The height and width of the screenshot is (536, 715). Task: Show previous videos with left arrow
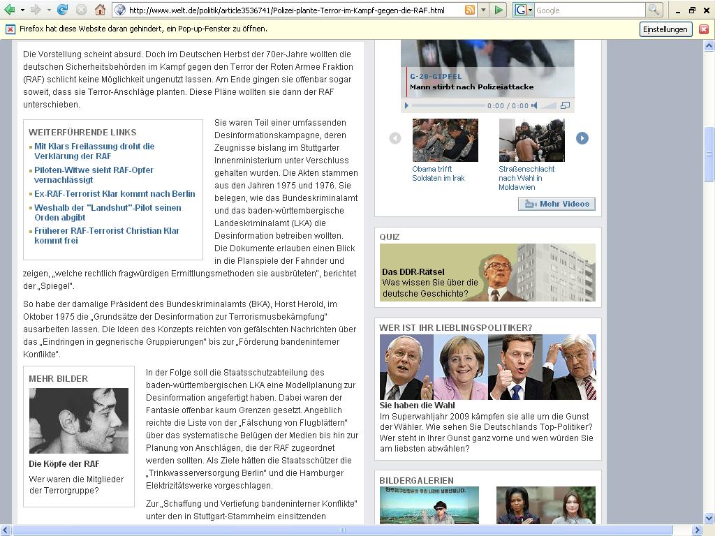(x=395, y=138)
